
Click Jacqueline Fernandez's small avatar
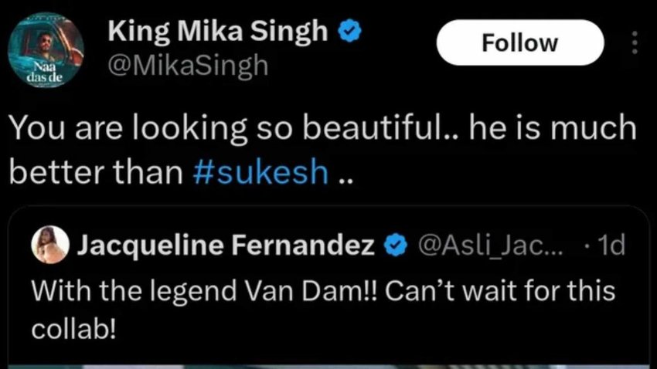point(49,246)
